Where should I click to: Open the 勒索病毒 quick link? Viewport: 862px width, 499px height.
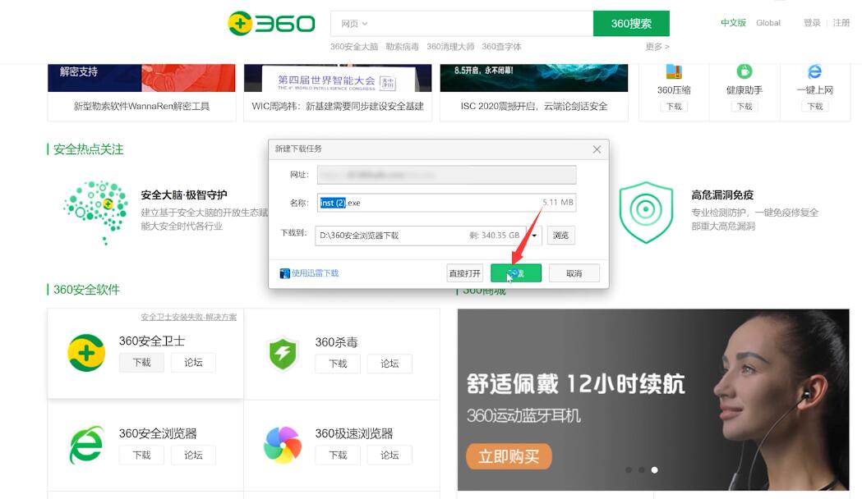coord(402,47)
